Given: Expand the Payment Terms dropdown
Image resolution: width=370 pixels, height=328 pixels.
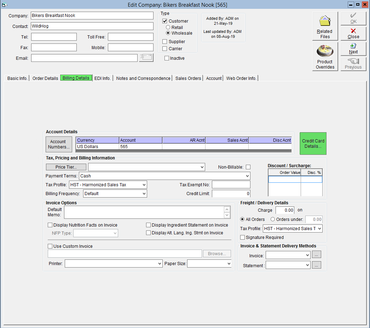Looking at the screenshot, I should pos(247,176).
